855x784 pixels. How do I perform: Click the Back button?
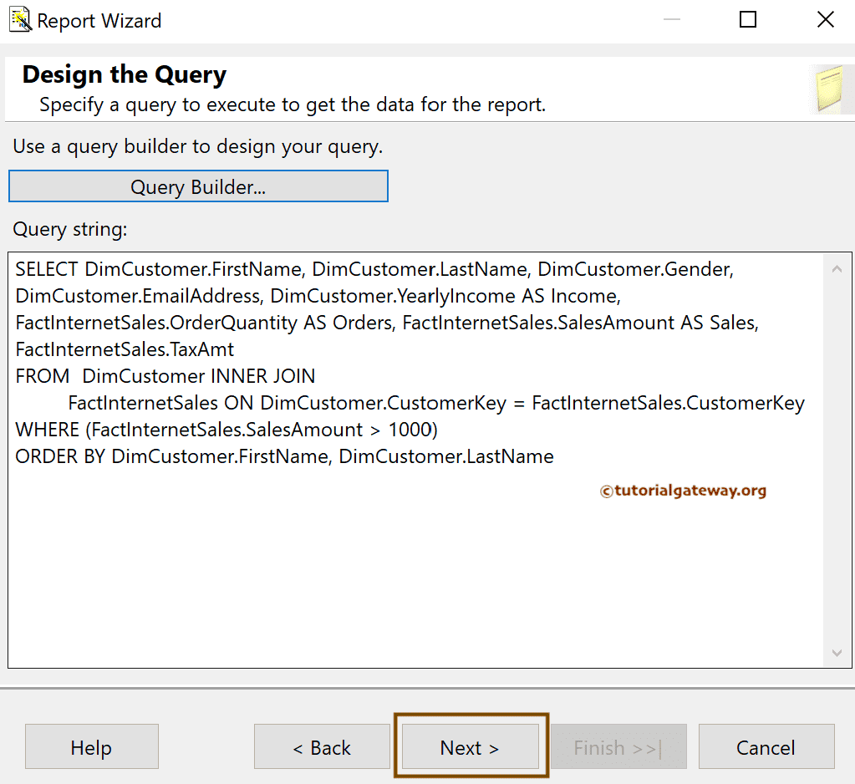(322, 746)
